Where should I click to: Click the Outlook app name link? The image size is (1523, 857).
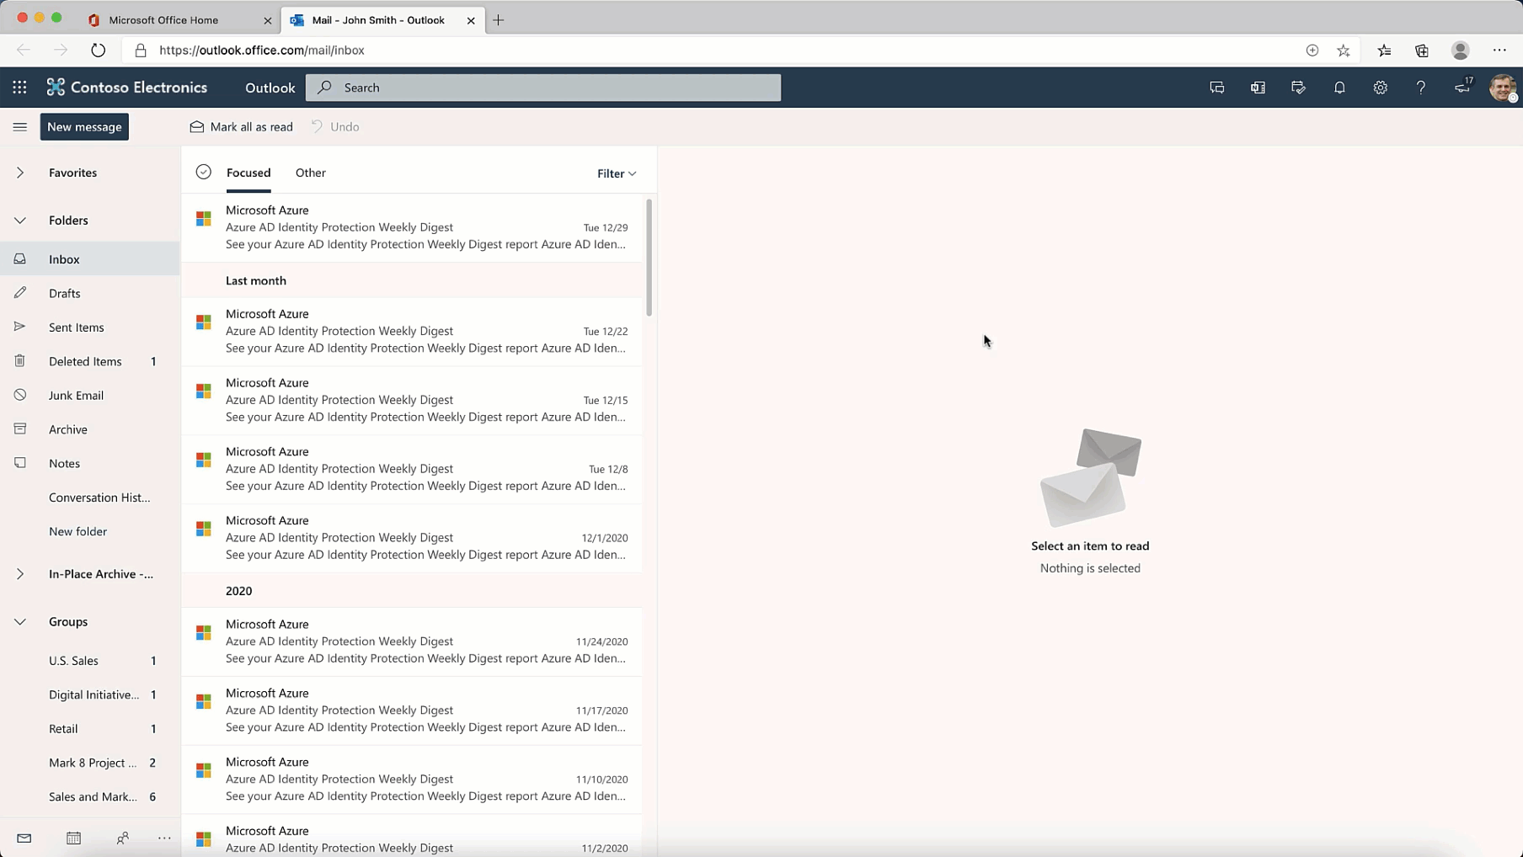[x=270, y=88]
